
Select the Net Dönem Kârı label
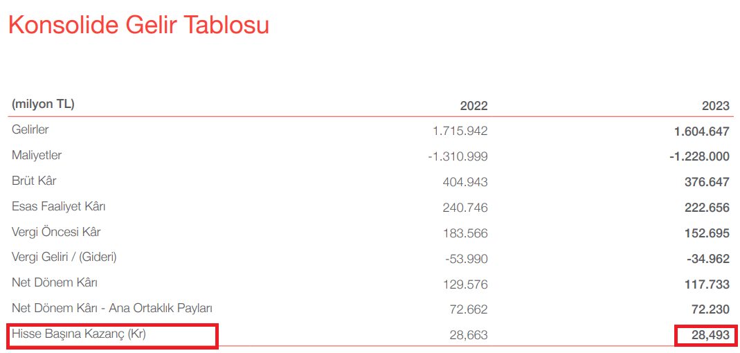click(x=55, y=282)
